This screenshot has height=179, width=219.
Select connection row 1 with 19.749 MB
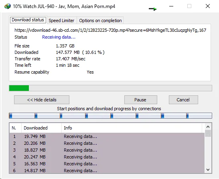107,136
